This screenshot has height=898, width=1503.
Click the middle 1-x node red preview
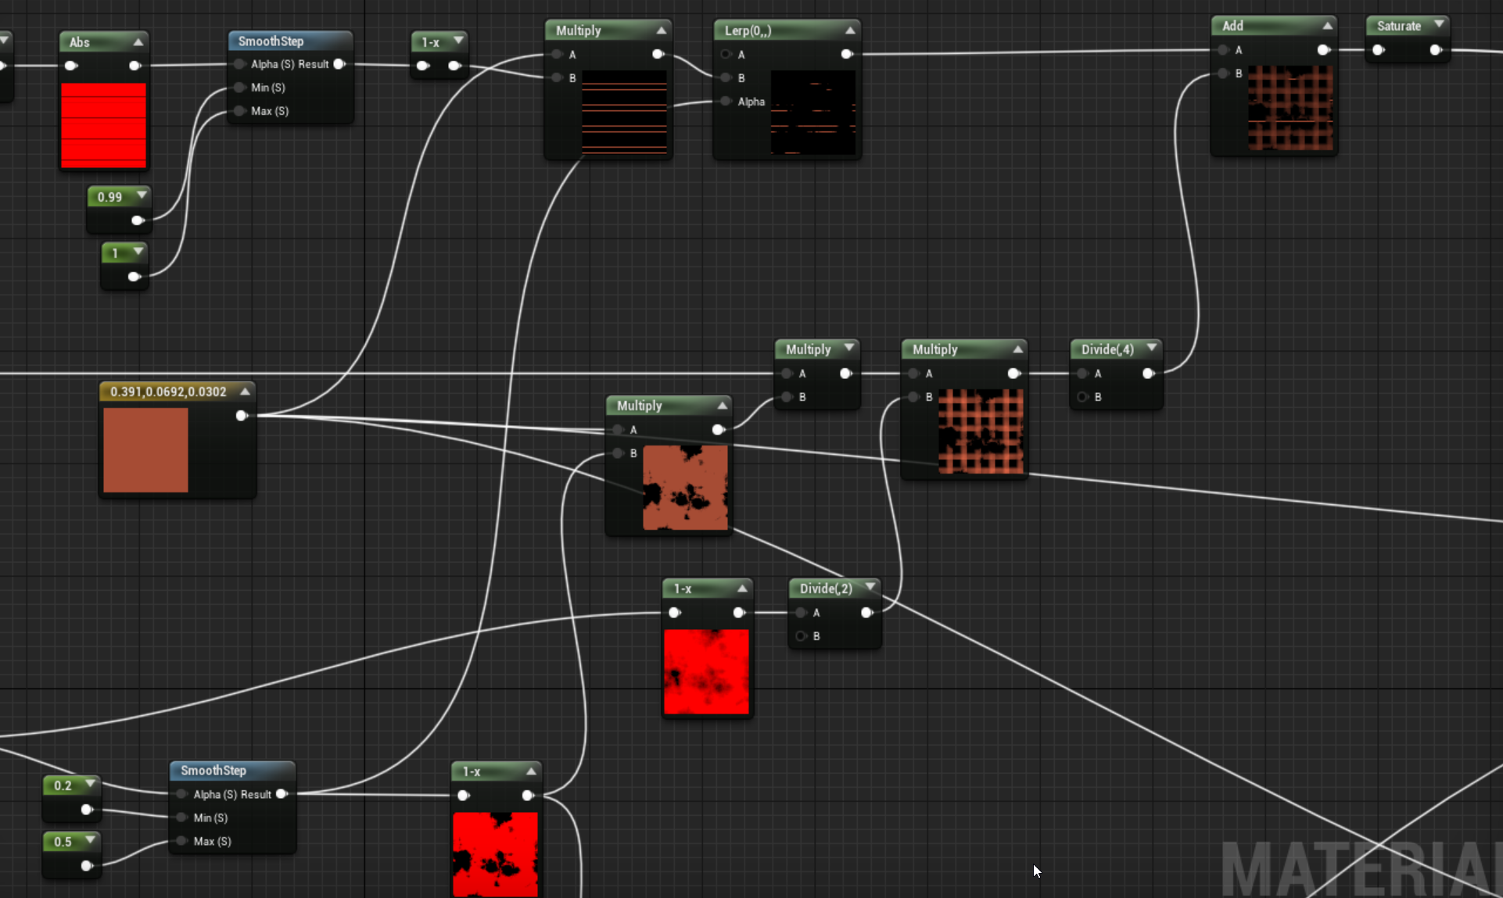pyautogui.click(x=706, y=672)
